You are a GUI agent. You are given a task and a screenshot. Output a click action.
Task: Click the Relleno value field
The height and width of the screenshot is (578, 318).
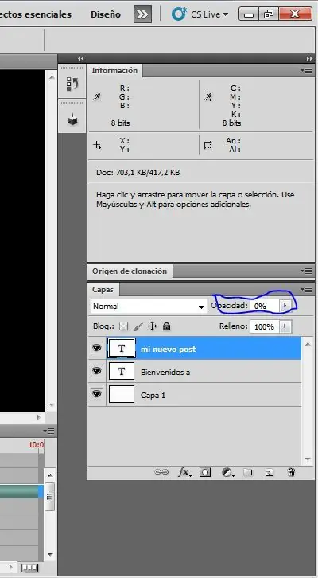[265, 326]
